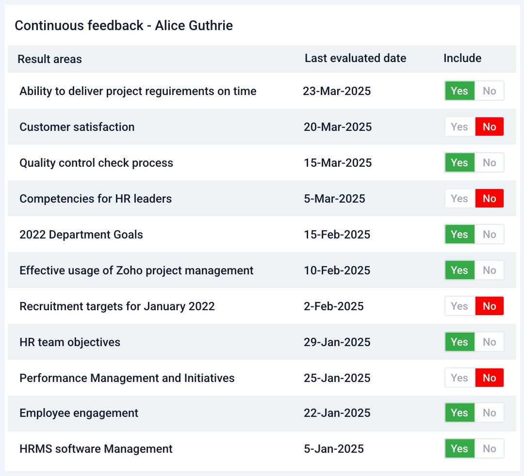The image size is (524, 476).
Task: Click the Continuous feedback - Alice Guthrie title
Action: pos(124,26)
